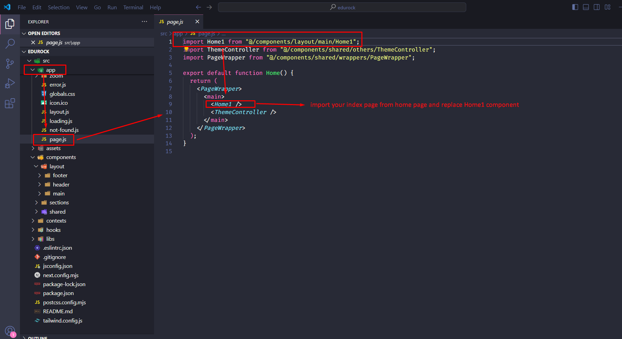
Task: Click the folder icon of components
Action: click(41, 157)
